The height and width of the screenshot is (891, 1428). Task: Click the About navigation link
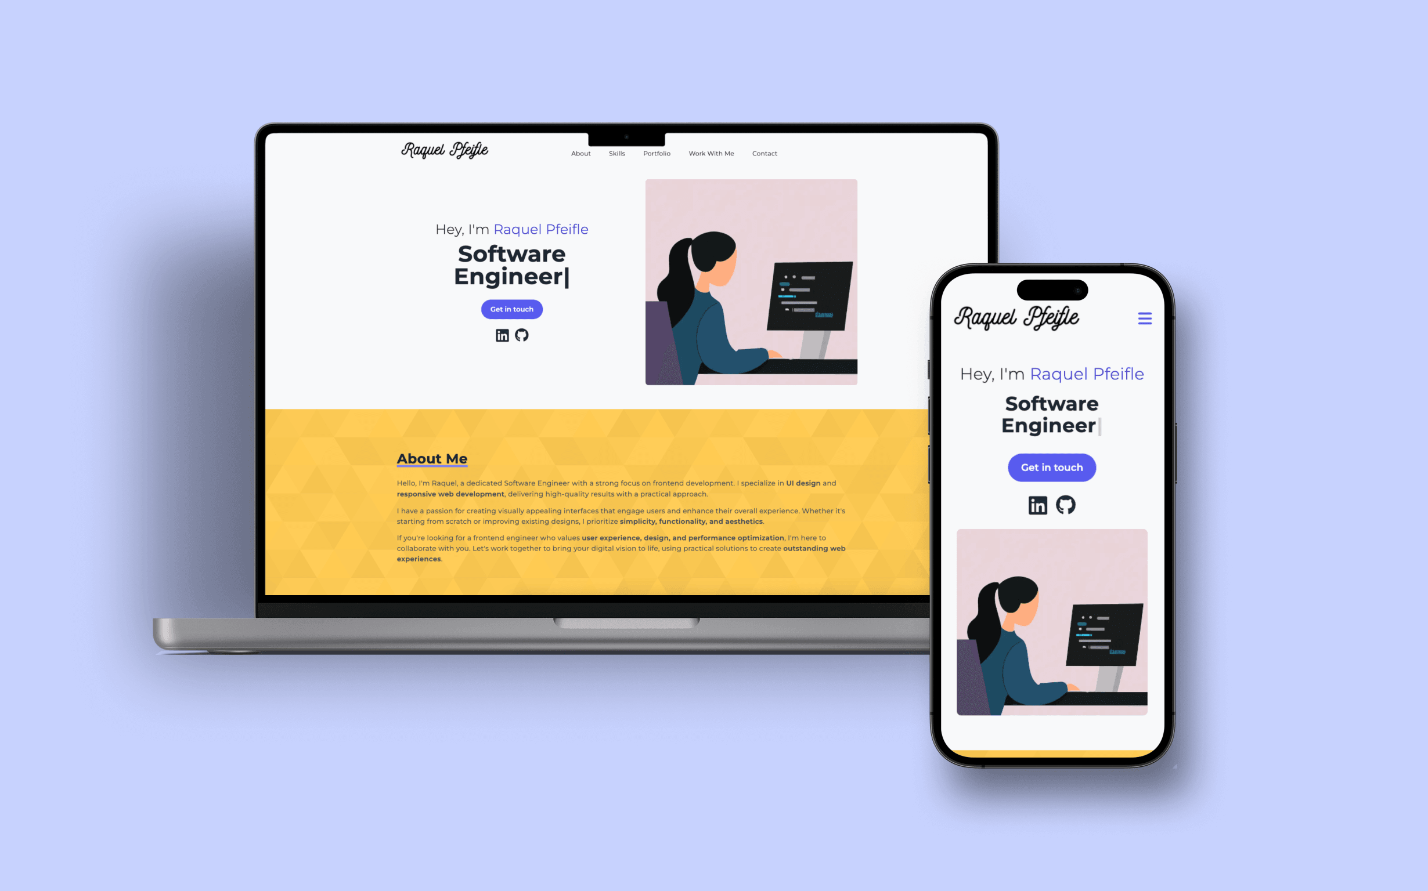click(580, 153)
